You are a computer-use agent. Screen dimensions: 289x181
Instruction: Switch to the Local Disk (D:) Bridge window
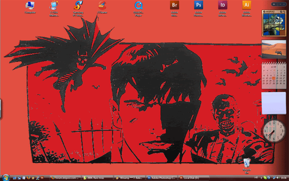pyautogui.click(x=194, y=178)
